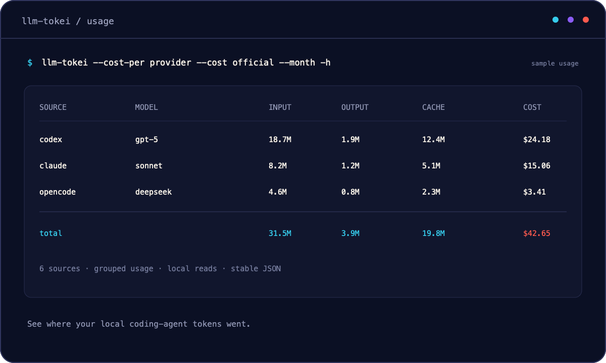Click the 4.6M input value
606x363 pixels.
278,192
